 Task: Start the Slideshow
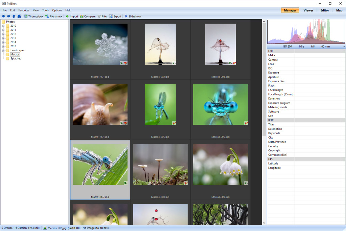pyautogui.click(x=132, y=16)
